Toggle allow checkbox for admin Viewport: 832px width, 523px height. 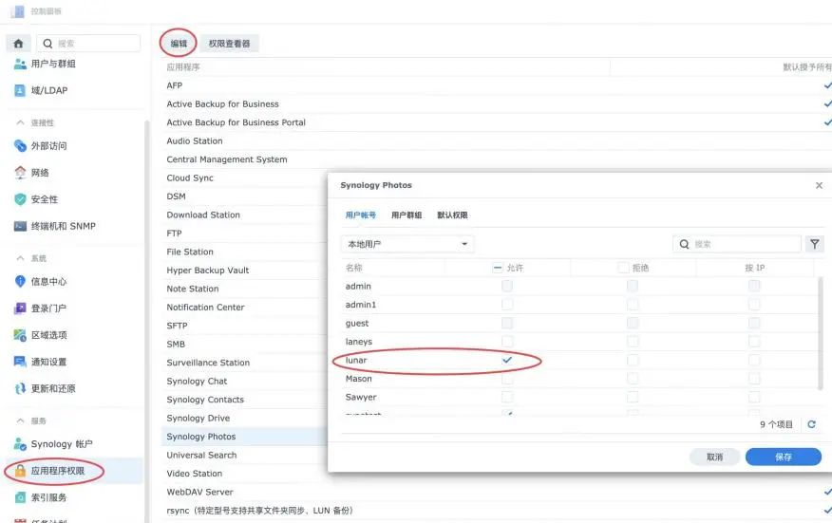click(x=507, y=287)
